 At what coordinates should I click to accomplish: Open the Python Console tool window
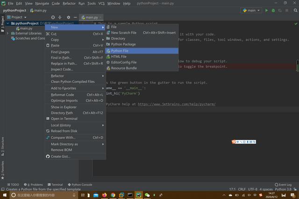click(80, 185)
